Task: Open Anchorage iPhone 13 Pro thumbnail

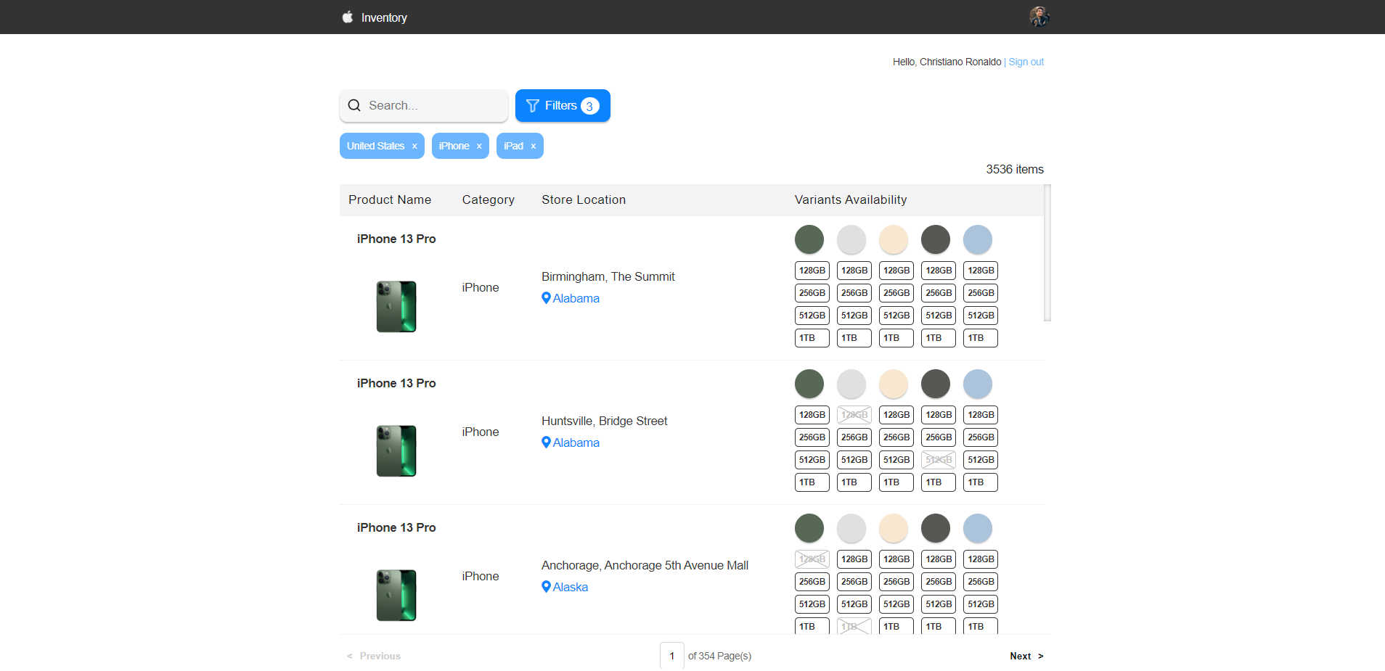Action: 396,595
